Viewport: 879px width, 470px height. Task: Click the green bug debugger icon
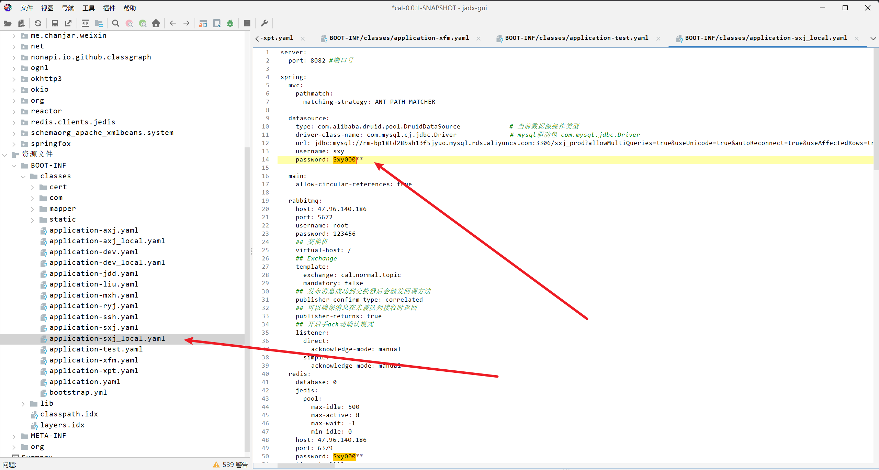pos(230,23)
